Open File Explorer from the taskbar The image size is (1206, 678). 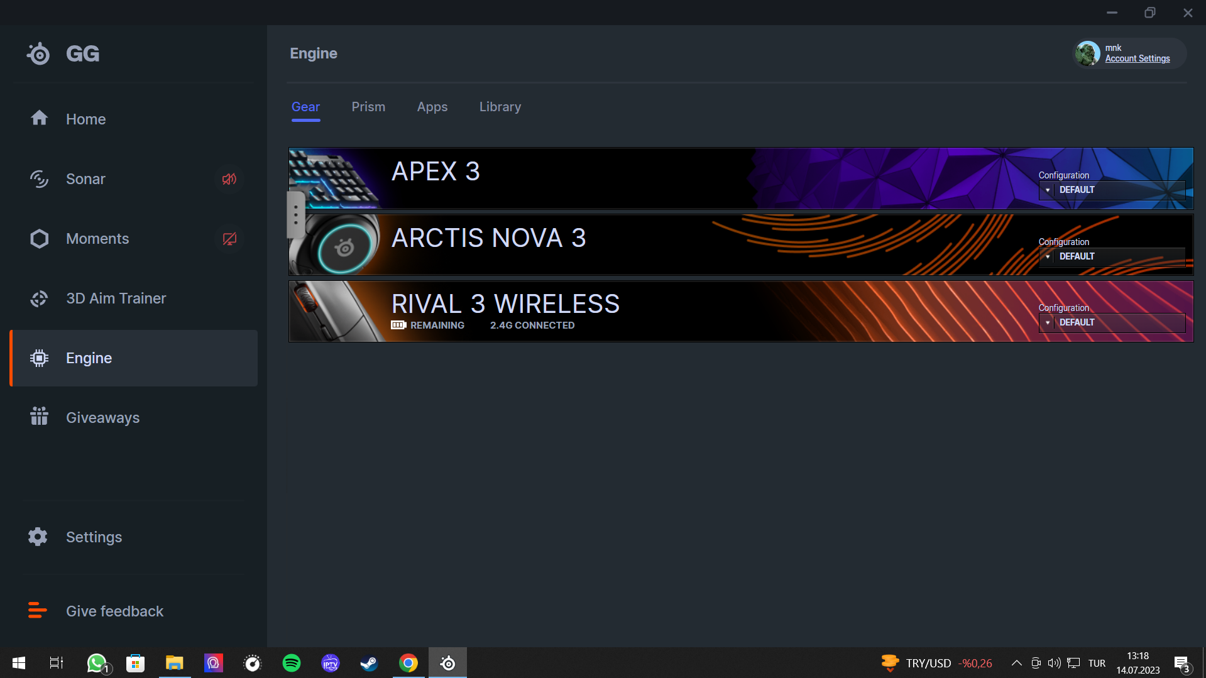[x=174, y=663]
